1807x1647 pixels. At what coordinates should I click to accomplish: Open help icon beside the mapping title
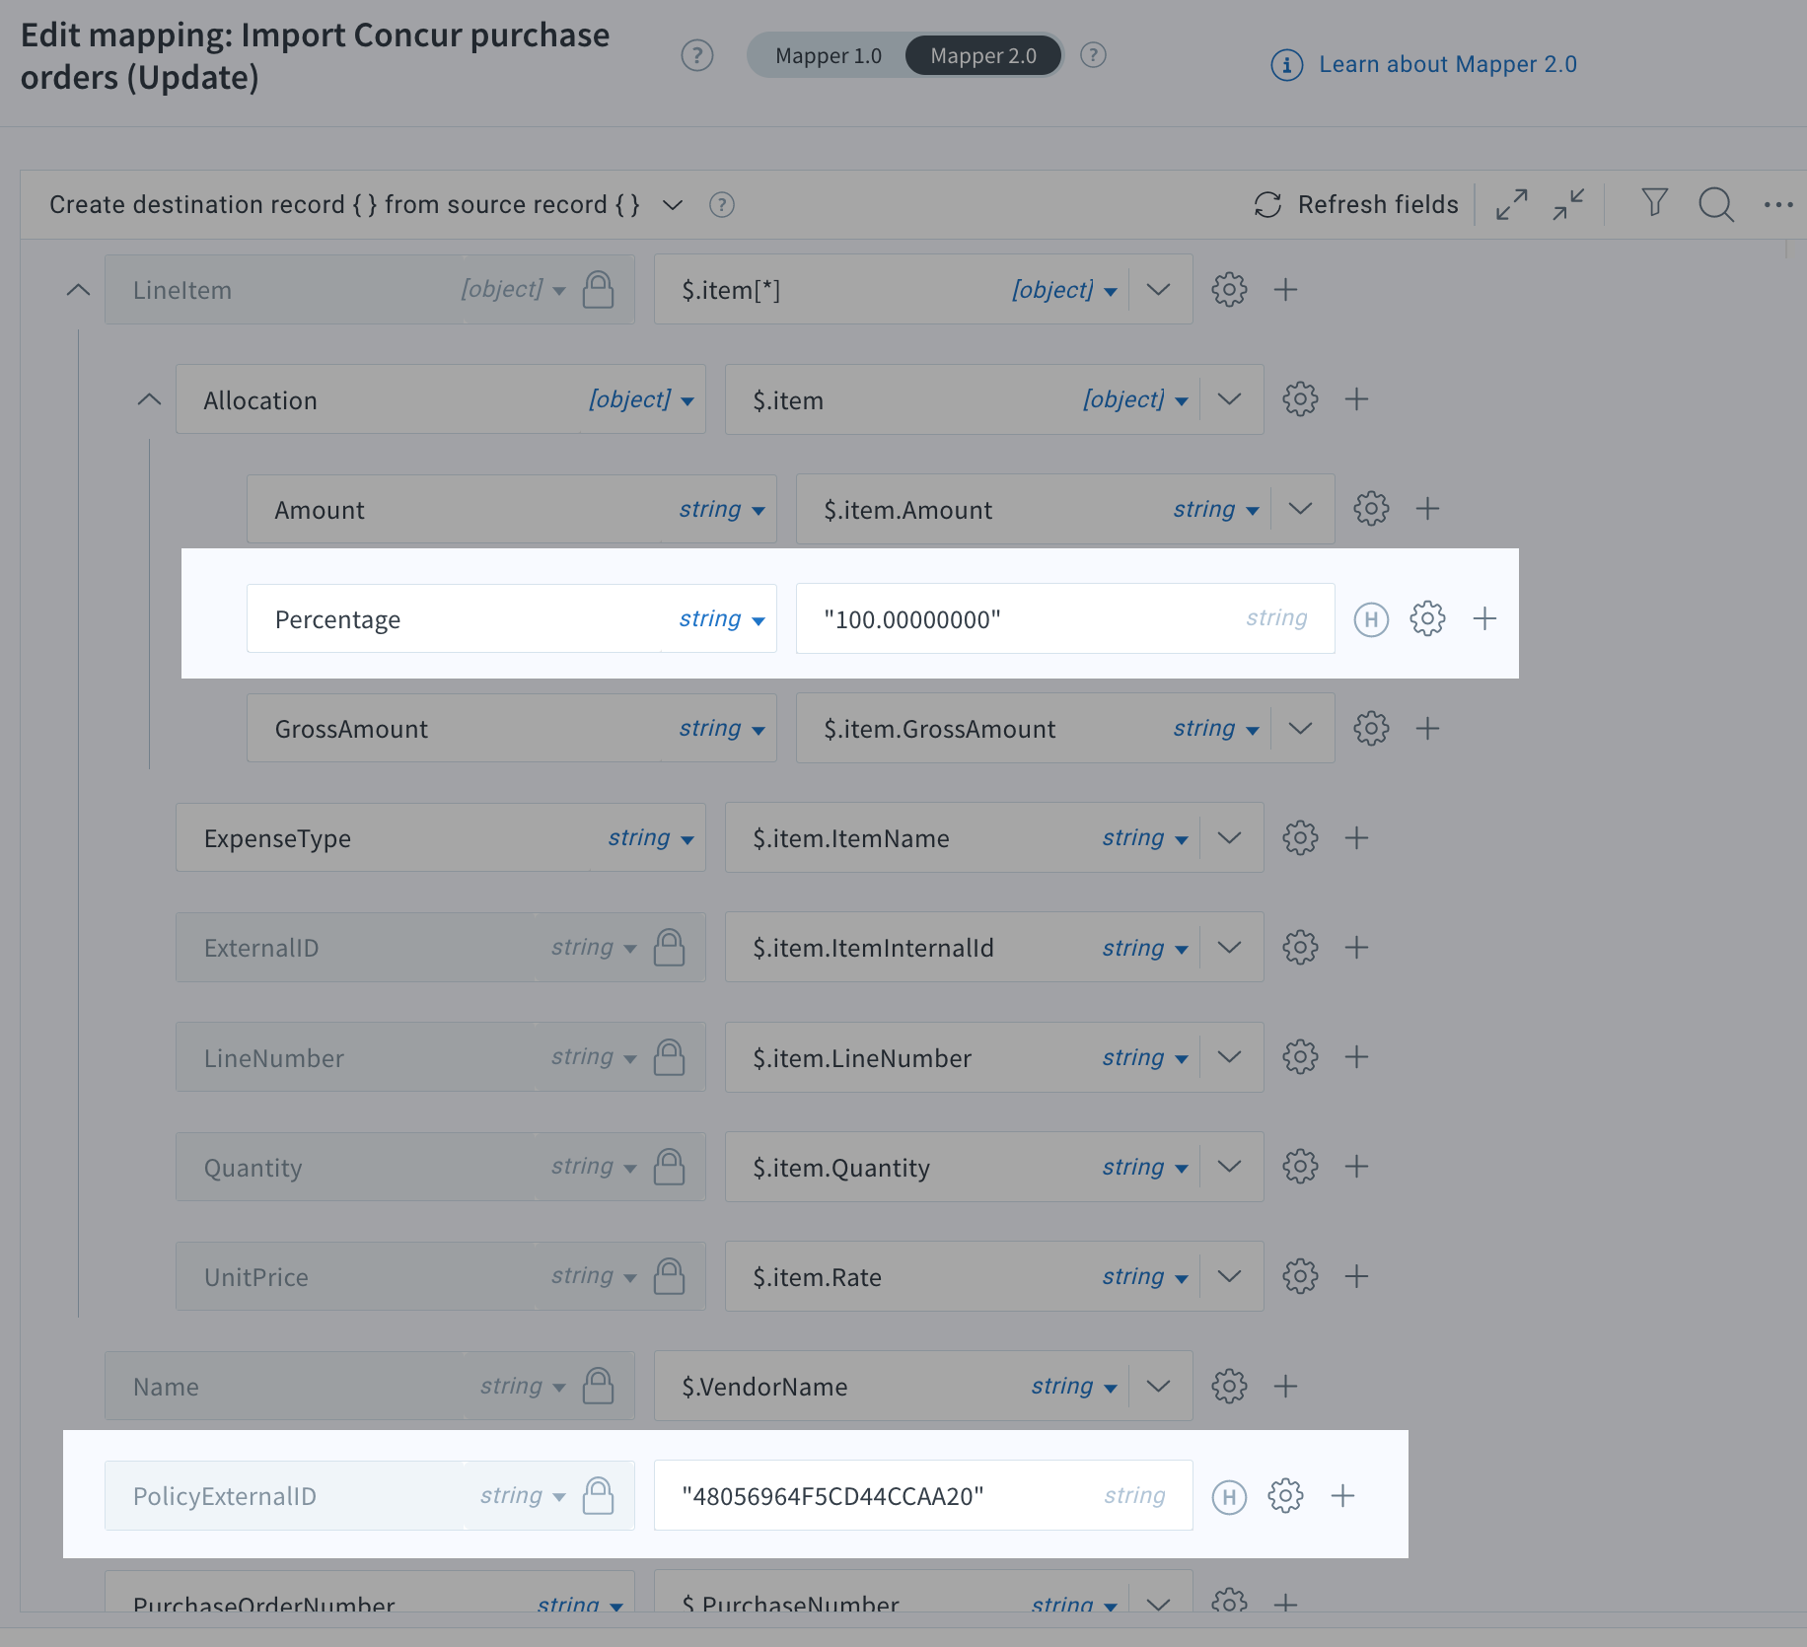coord(697,55)
